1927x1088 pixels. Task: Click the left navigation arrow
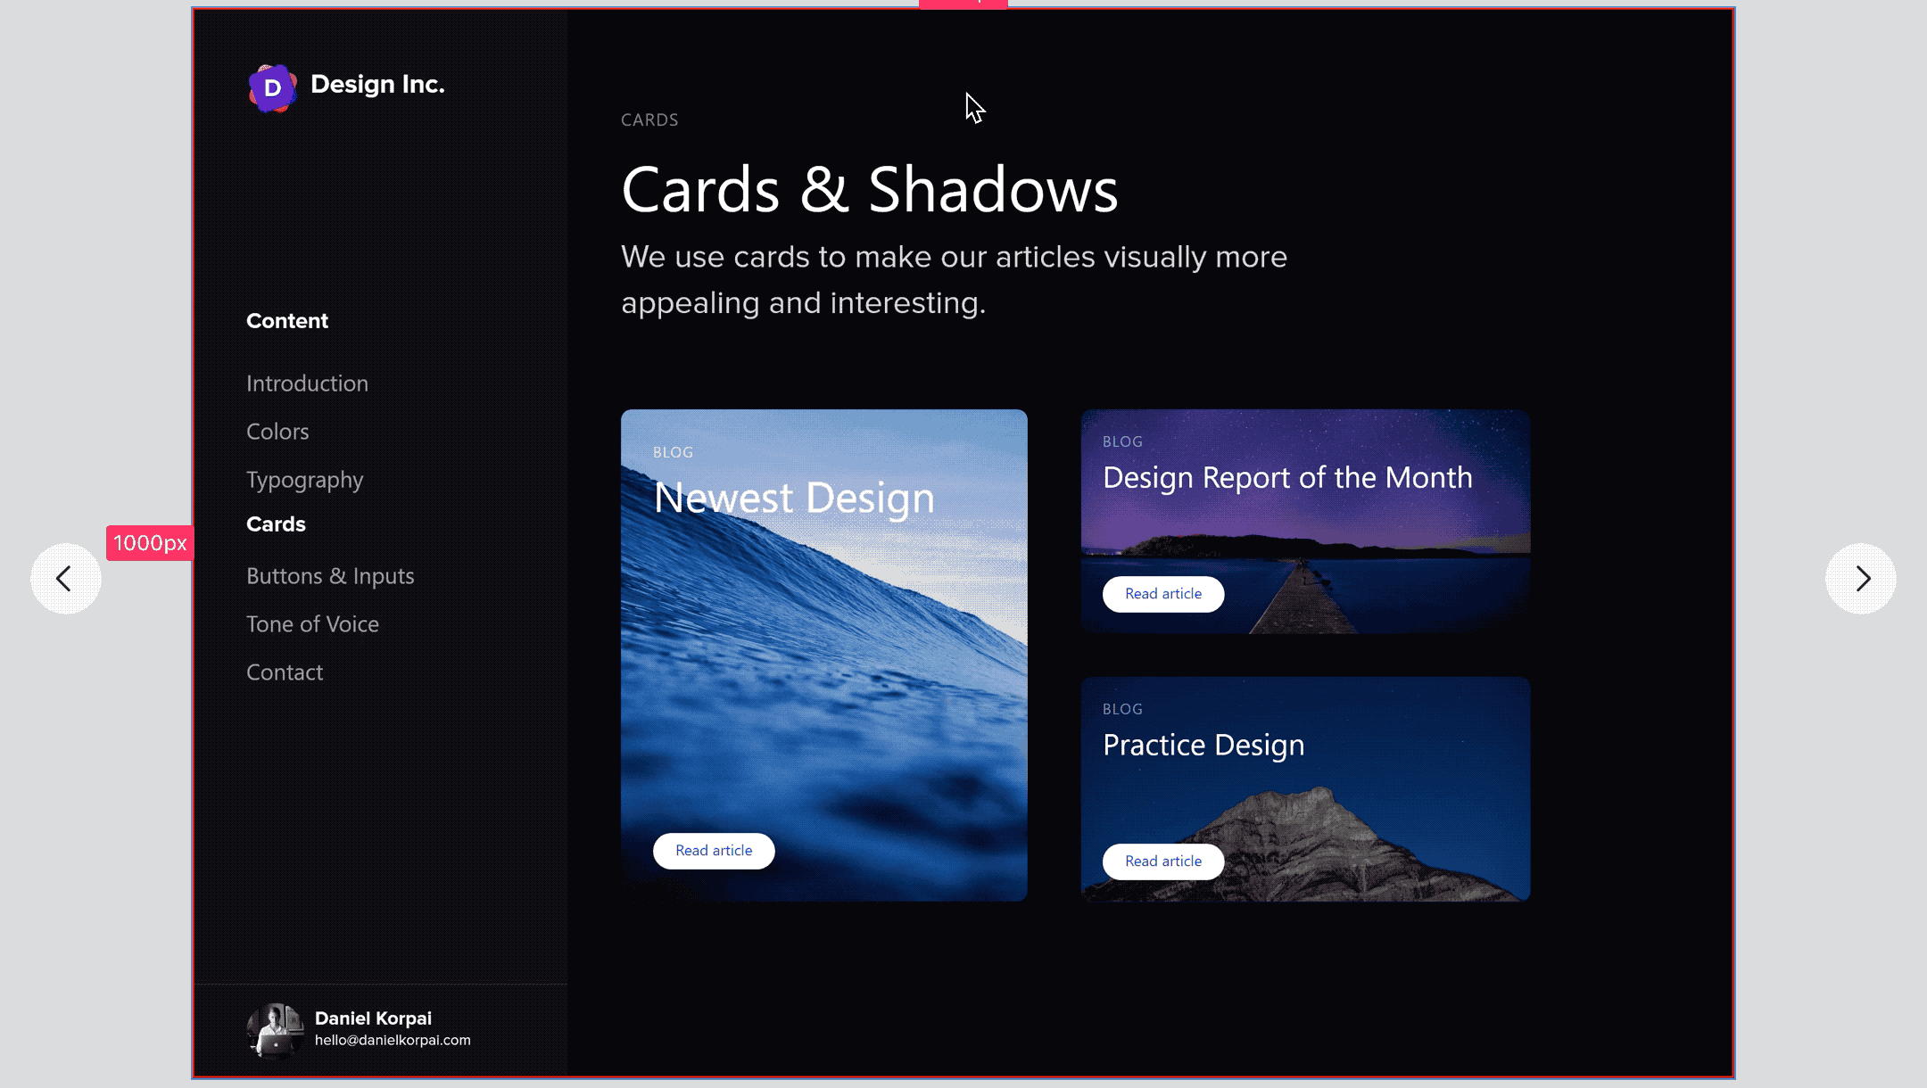click(x=65, y=579)
